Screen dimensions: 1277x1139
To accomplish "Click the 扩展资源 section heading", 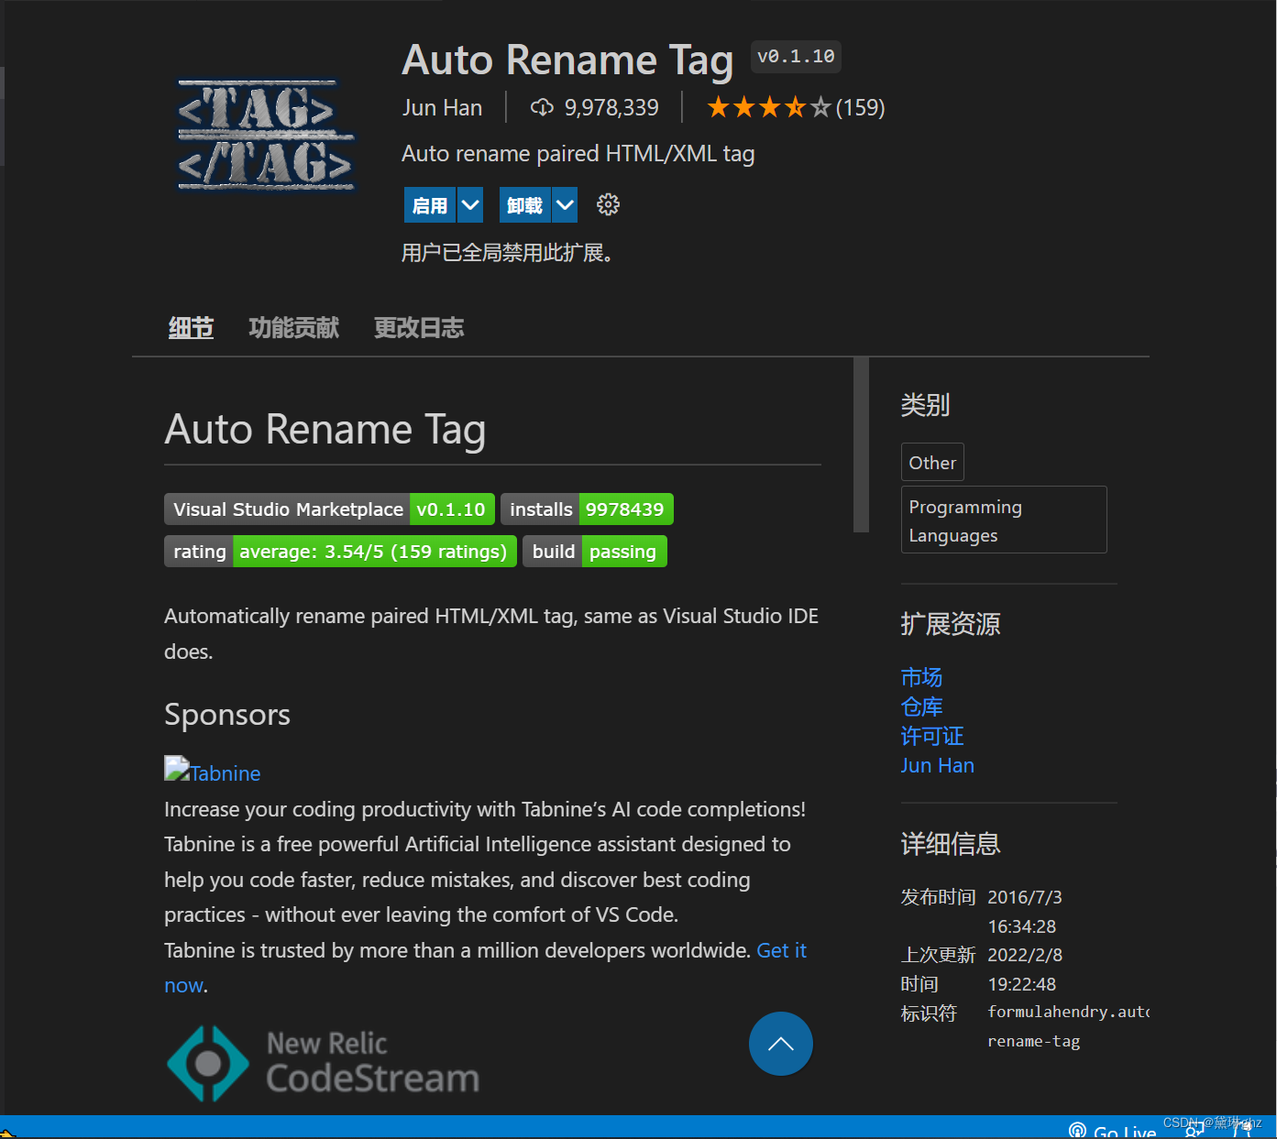I will click(950, 624).
